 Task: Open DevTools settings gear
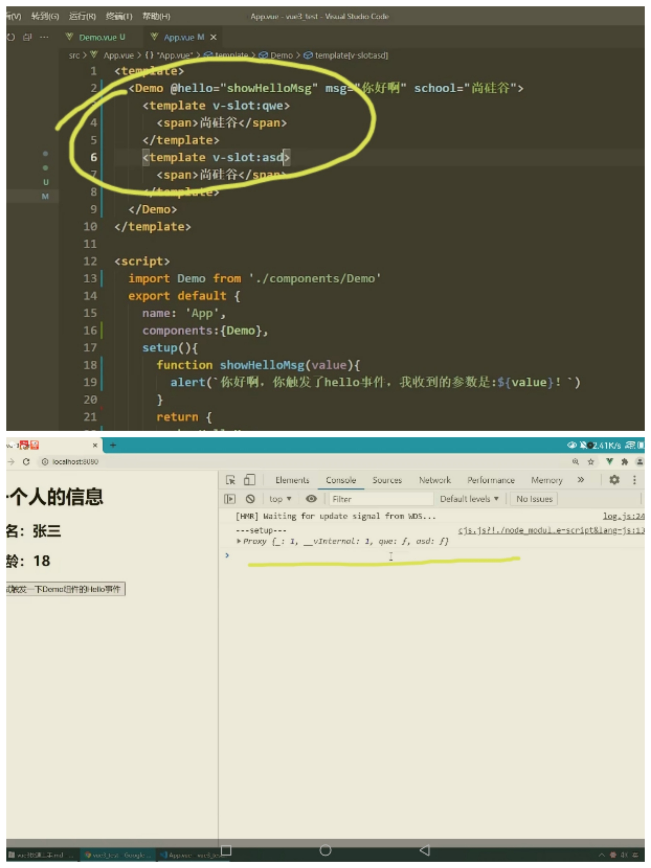[x=614, y=479]
